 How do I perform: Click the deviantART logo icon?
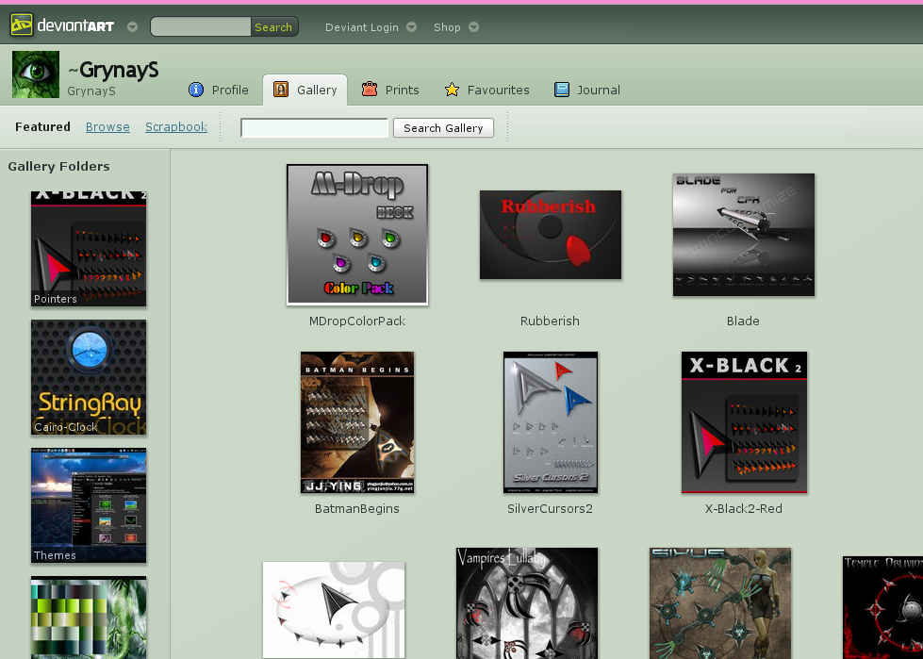(21, 25)
